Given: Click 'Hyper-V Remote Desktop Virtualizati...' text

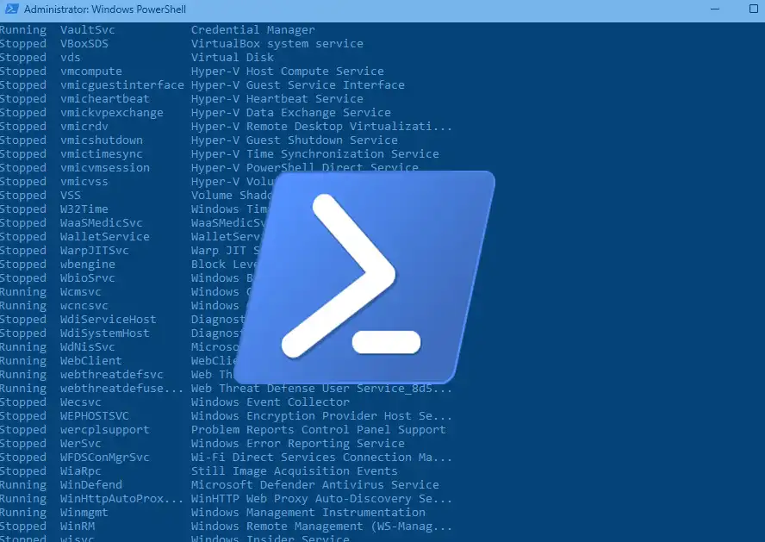Looking at the screenshot, I should pos(321,127).
